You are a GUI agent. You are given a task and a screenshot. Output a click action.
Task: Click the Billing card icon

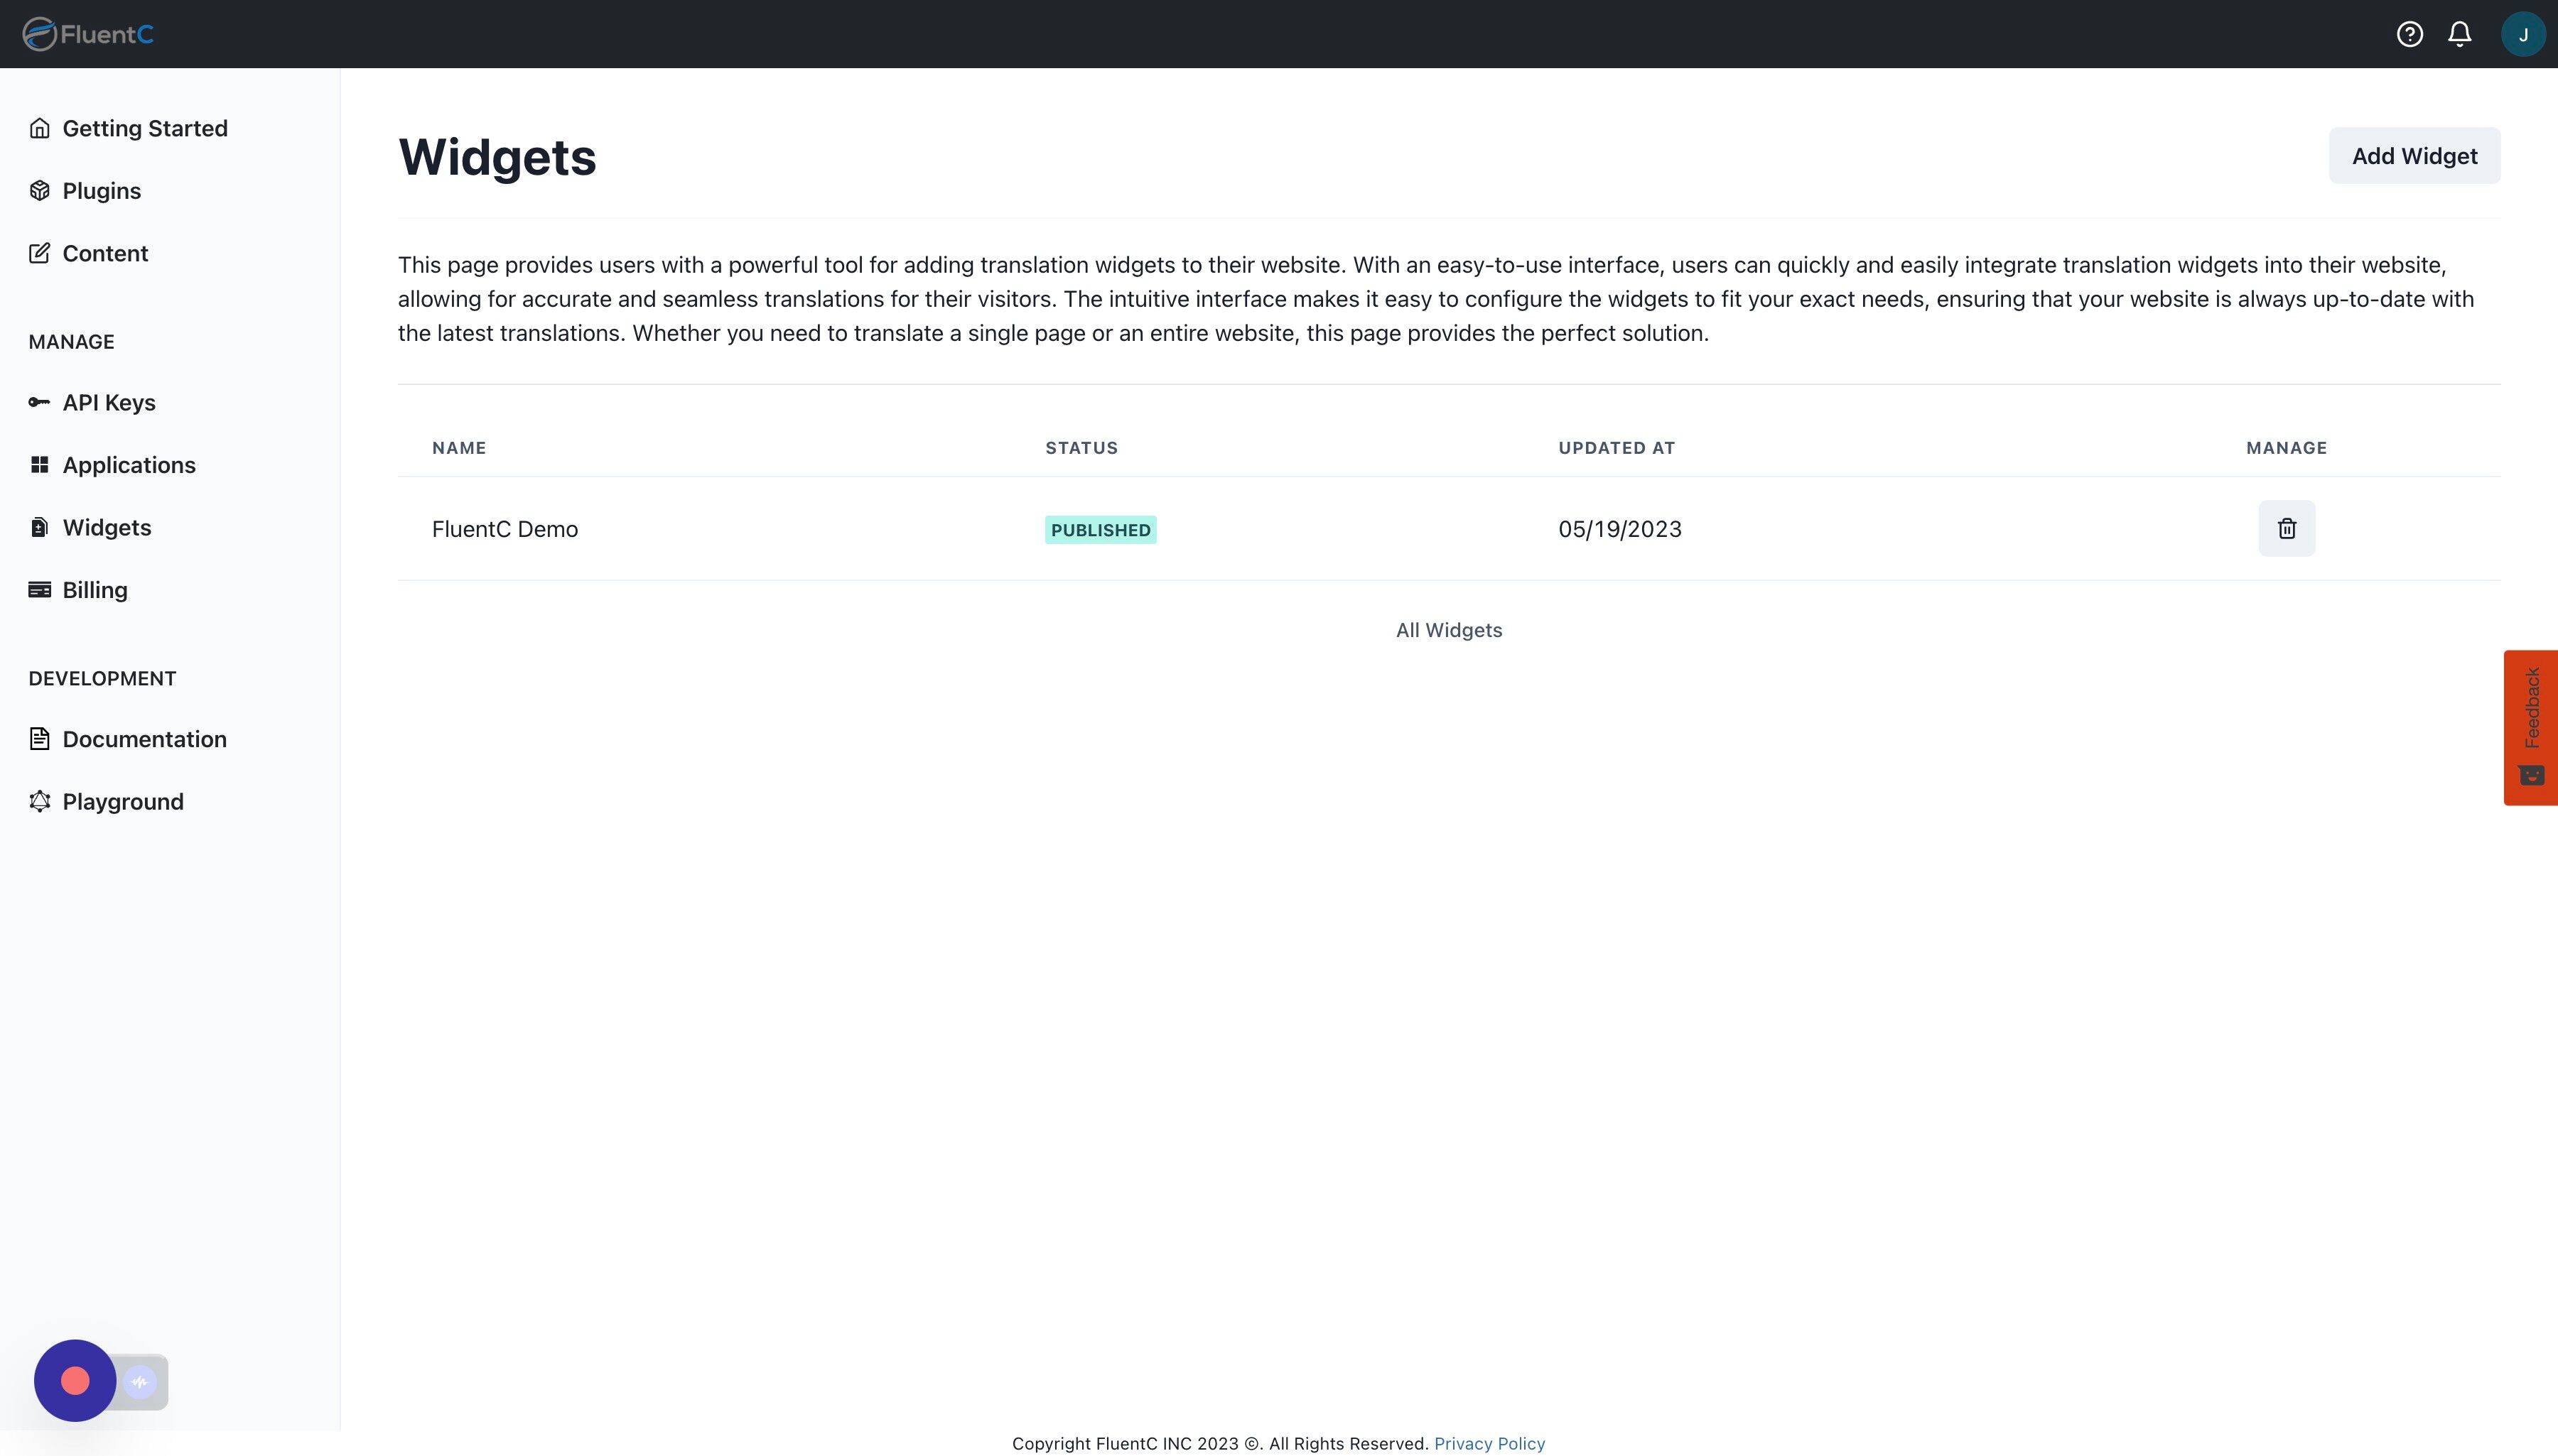(x=40, y=590)
